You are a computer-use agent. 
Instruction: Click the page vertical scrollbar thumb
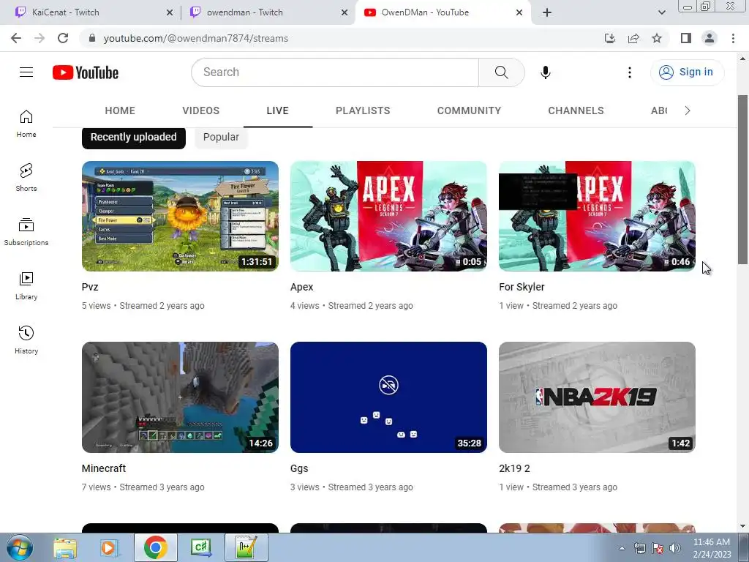pyautogui.click(x=742, y=179)
